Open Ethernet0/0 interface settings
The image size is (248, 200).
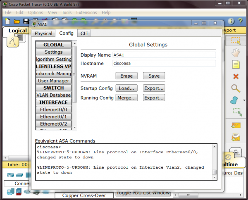[53, 110]
